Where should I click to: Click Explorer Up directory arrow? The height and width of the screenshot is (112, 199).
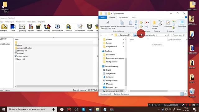112,35
